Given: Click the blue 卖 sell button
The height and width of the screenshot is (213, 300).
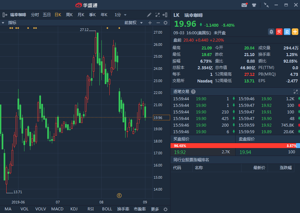Looking at the screenshot, I should pyautogui.click(x=287, y=32).
